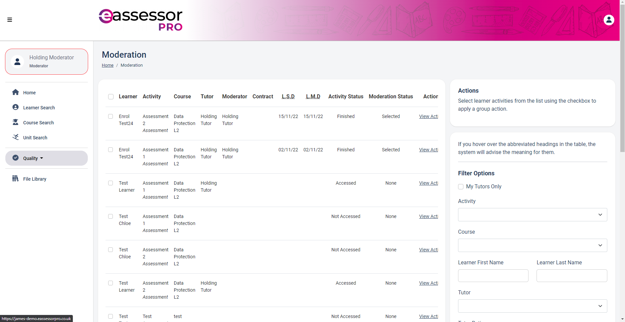Viewport: 625px width, 322px height.
Task: Click the Learner Search person icon
Action: pos(15,107)
